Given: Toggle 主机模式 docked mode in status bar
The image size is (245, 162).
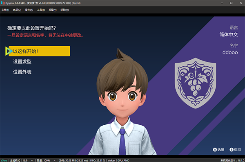Looking at the screenshot, I should pyautogui.click(x=15, y=160).
